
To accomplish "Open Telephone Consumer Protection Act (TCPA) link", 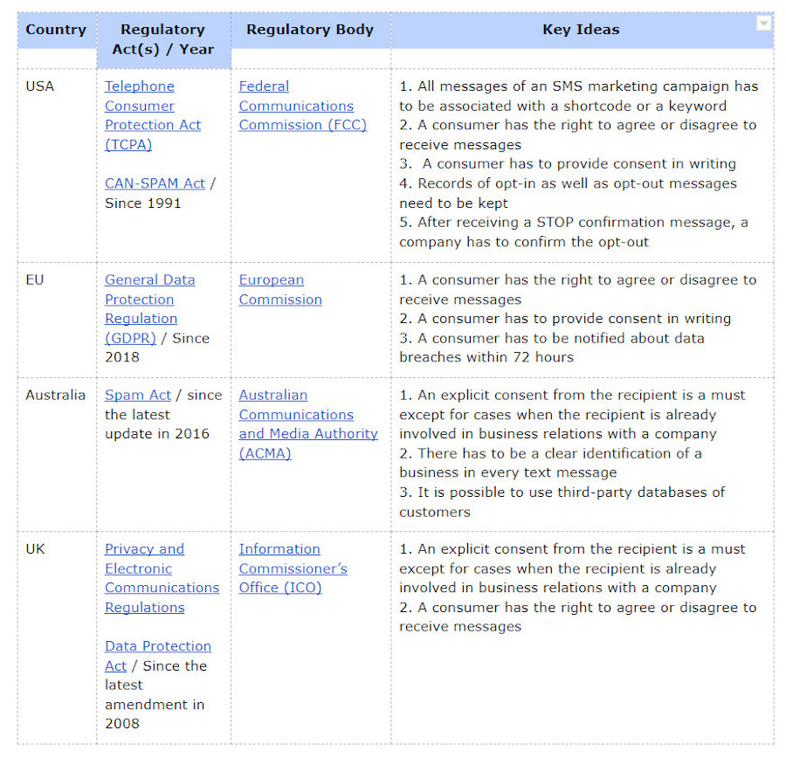I will point(152,115).
